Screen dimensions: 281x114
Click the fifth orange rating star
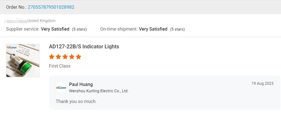coord(78,57)
